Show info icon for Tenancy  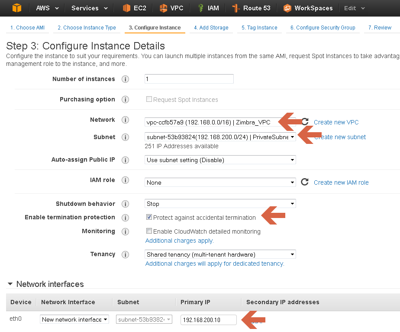tap(125, 254)
